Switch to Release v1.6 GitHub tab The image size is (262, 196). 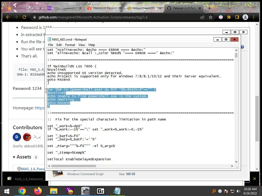pyautogui.click(x=184, y=8)
